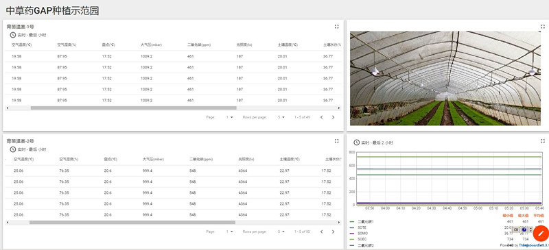Open the 育苗温室-1号 time window clock icon
The height and width of the screenshot is (250, 549).
(x=12, y=35)
